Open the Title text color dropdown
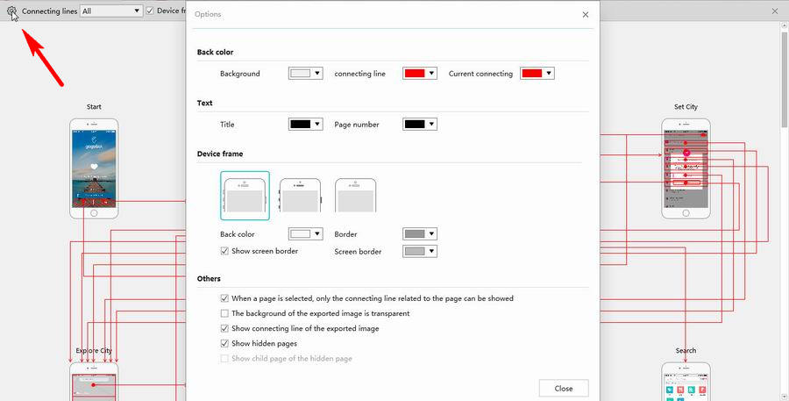The height and width of the screenshot is (401, 789). [x=305, y=125]
